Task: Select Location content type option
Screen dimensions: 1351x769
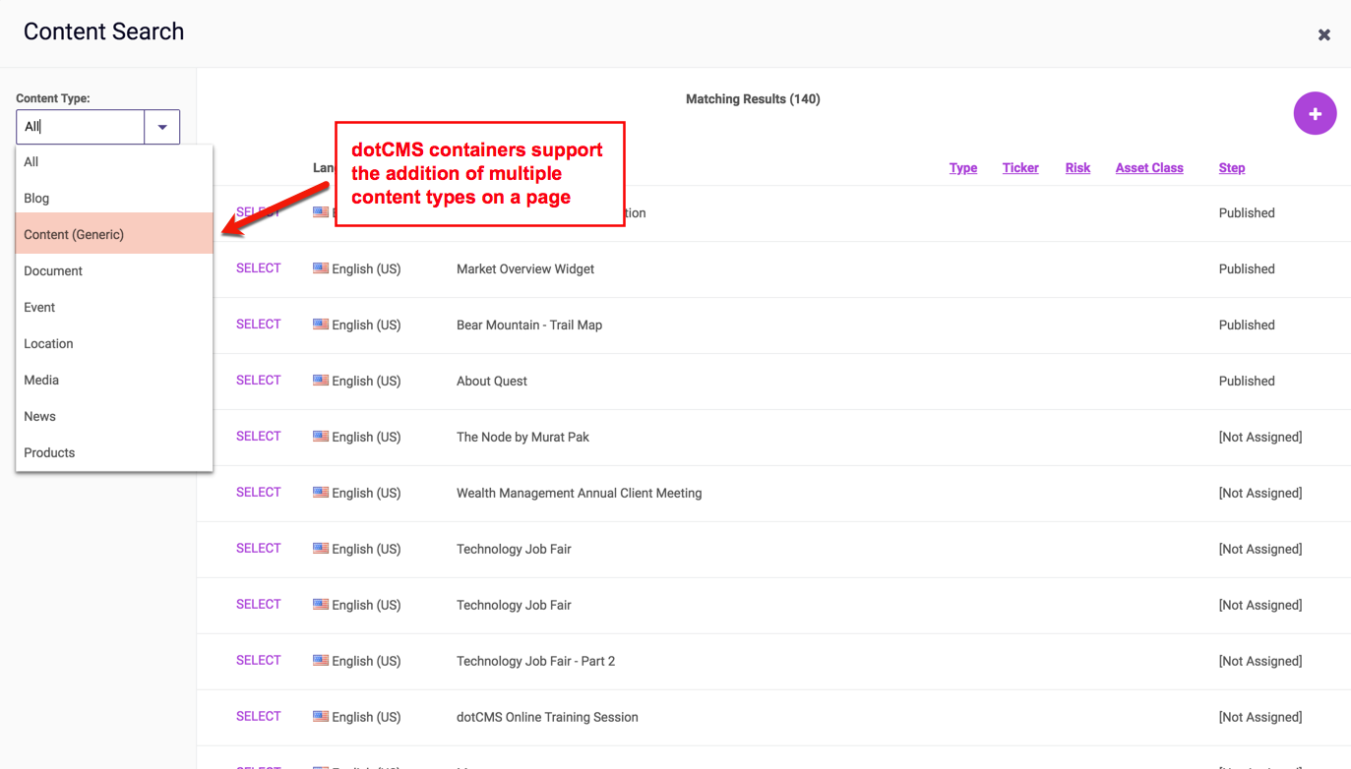Action: [48, 343]
